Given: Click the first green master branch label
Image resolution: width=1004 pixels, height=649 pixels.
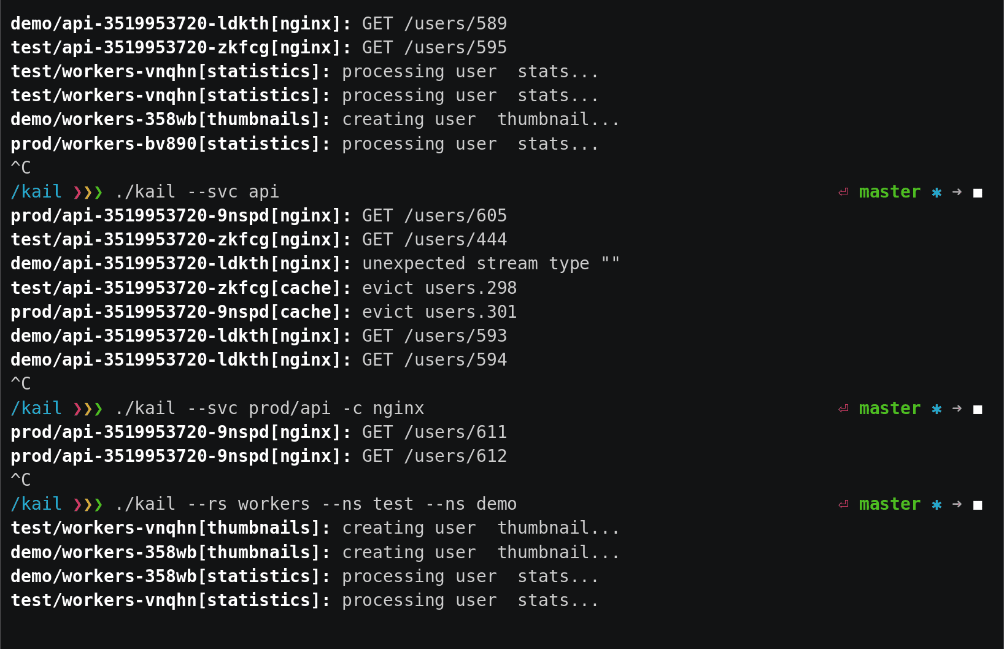Looking at the screenshot, I should 890,192.
